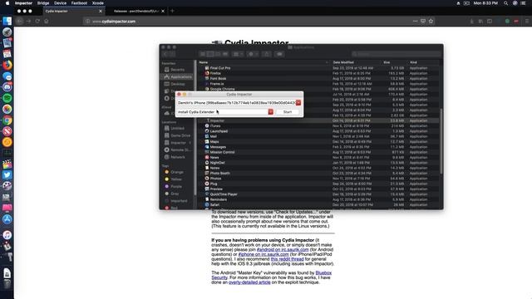The image size is (532, 299).
Task: Switch to the Releases browser tab
Action: [136, 11]
